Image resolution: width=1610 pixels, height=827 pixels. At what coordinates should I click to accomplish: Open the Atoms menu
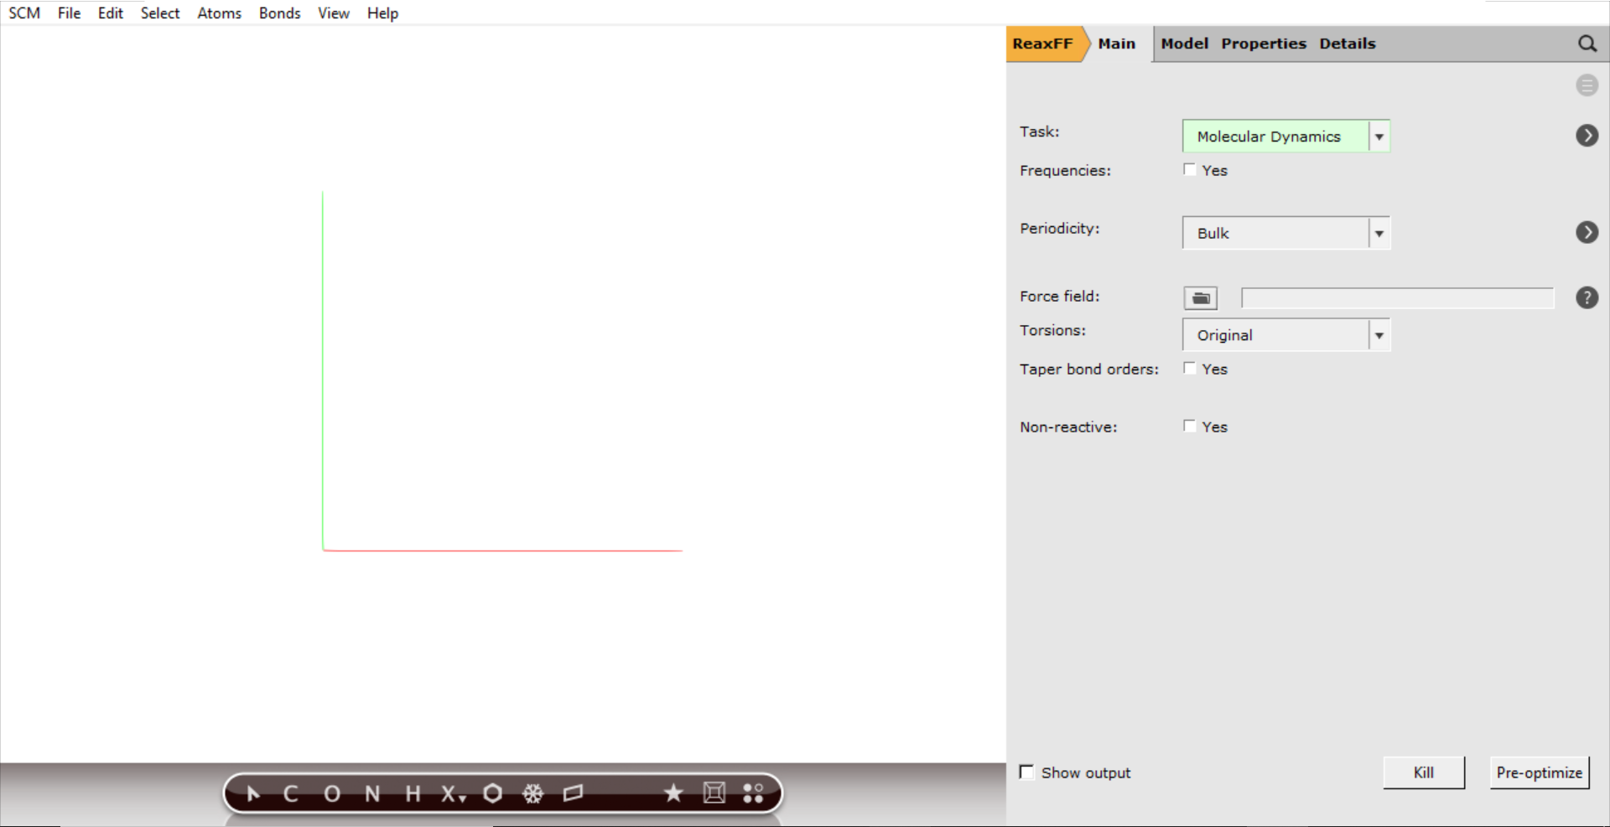pyautogui.click(x=219, y=13)
